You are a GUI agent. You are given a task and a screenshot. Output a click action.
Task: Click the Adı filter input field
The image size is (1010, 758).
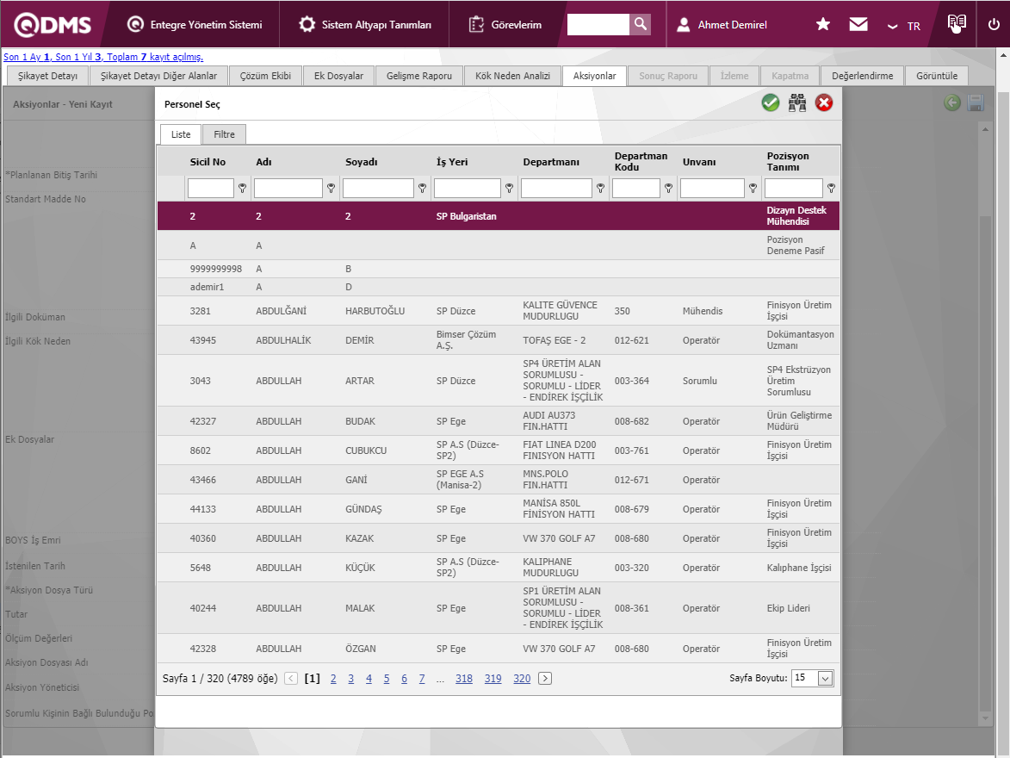click(288, 188)
